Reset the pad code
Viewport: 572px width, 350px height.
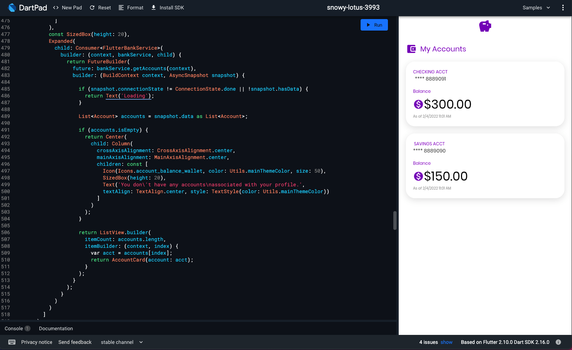coord(100,8)
